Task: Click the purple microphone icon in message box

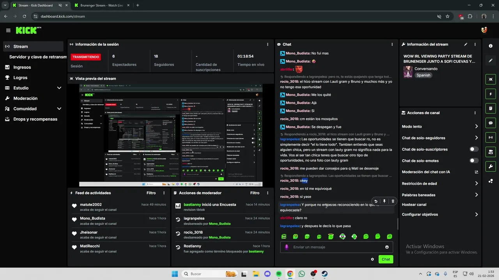Action: click(287, 247)
